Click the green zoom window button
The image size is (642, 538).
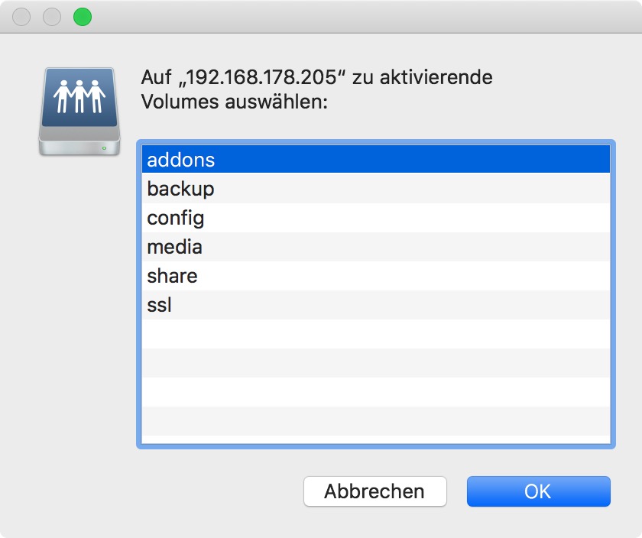point(82,17)
